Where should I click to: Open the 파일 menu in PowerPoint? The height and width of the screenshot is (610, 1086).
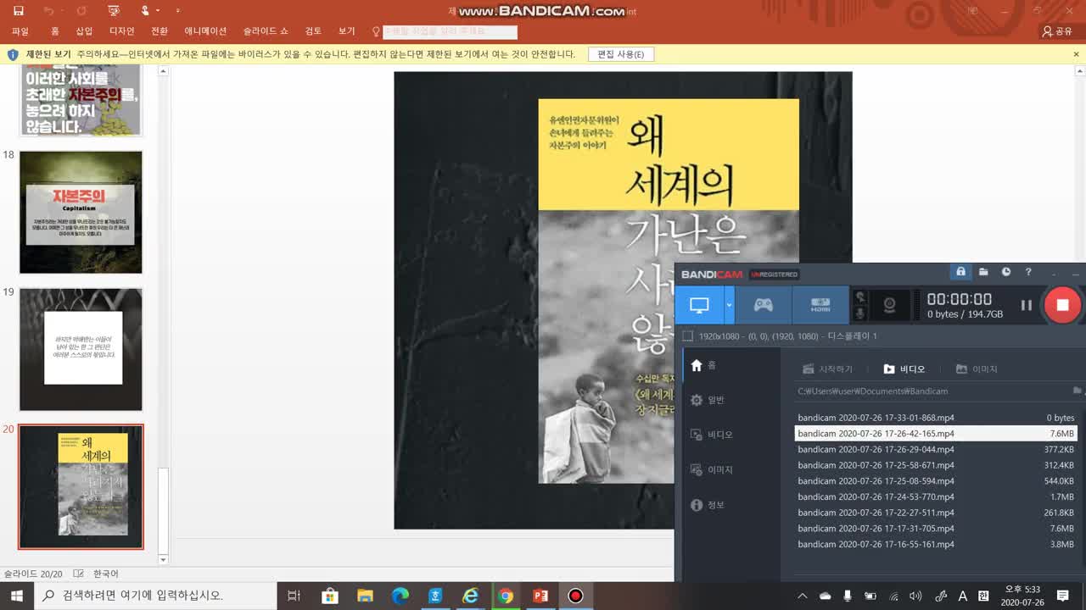(20, 31)
